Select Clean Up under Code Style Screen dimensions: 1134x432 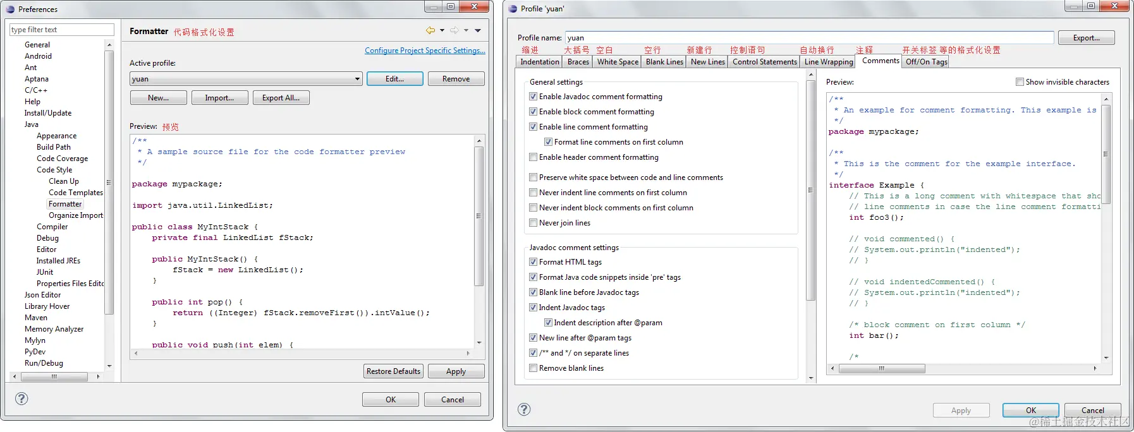(x=64, y=181)
